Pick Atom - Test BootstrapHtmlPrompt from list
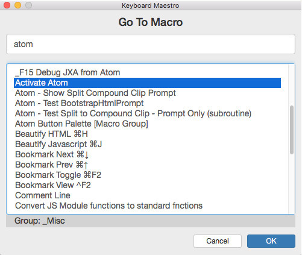The height and width of the screenshot is (255, 302). 147,103
